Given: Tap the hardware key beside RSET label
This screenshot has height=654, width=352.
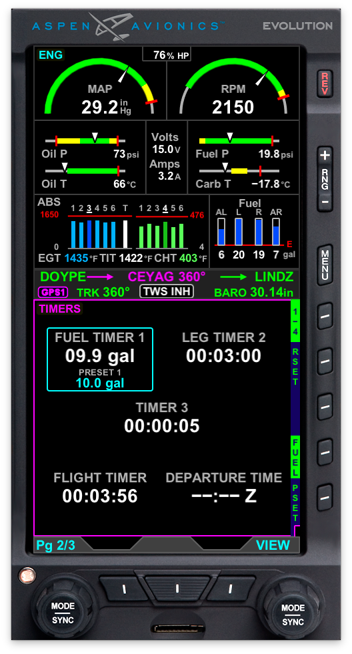Looking at the screenshot, I should pos(325,361).
